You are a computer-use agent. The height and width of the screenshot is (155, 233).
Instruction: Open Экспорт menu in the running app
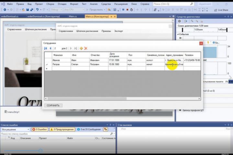[x=118, y=31]
